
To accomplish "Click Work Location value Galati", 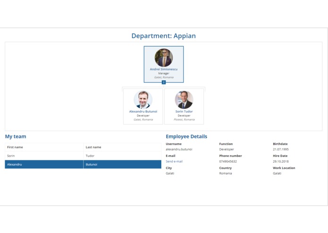I will [277, 174].
